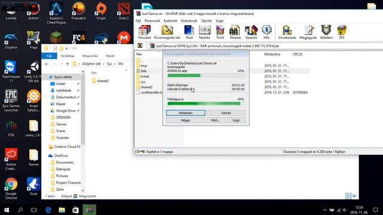Select the ticket folder in WinRAR list
The image size is (383, 215).
(145, 76)
